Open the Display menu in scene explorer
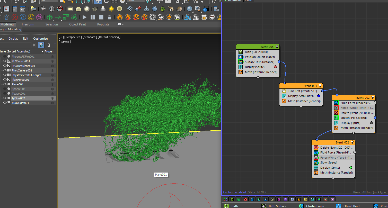The height and width of the screenshot is (208, 388). tap(13, 39)
